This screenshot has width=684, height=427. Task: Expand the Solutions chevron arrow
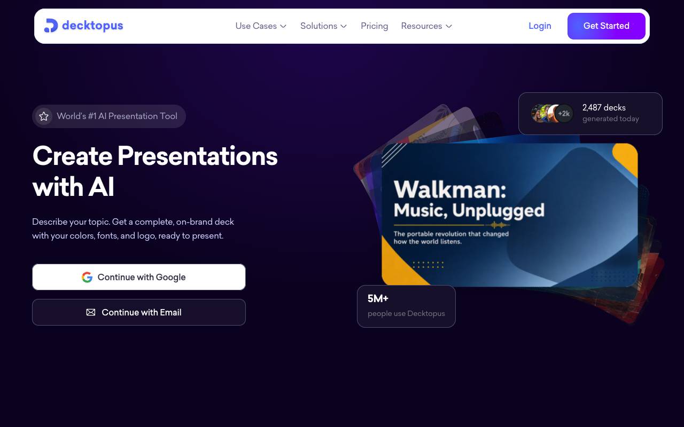pos(344,26)
